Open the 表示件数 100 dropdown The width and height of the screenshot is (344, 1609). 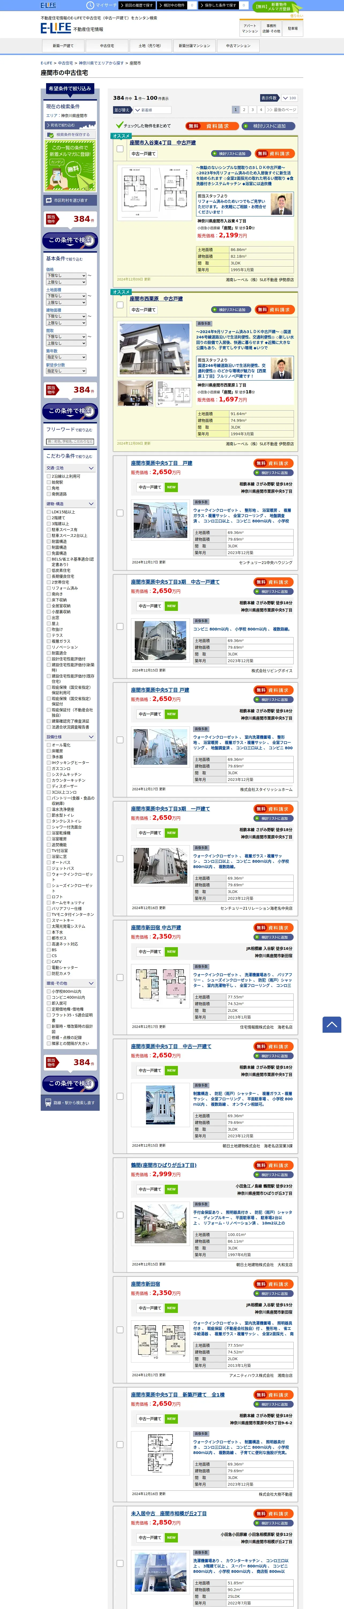(x=289, y=98)
